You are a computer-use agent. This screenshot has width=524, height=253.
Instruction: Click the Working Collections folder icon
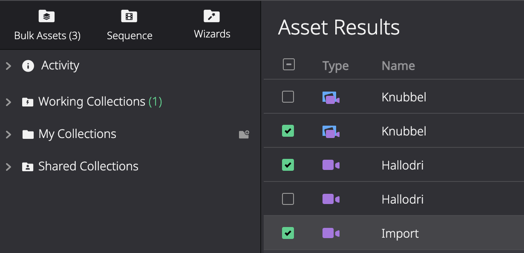[x=28, y=102]
